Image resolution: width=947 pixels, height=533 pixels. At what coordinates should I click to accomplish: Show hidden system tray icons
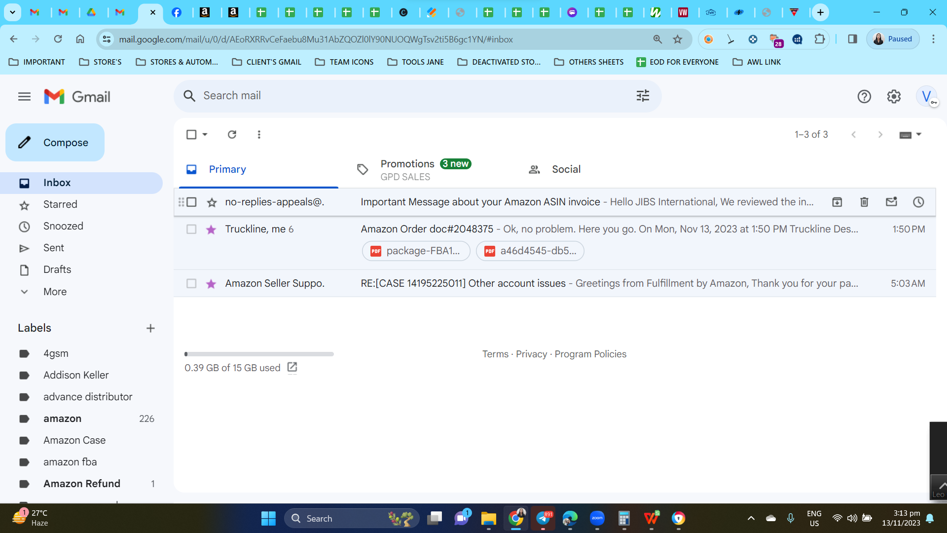pyautogui.click(x=751, y=518)
